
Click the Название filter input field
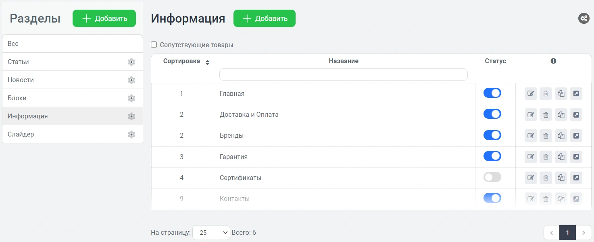pyautogui.click(x=343, y=74)
